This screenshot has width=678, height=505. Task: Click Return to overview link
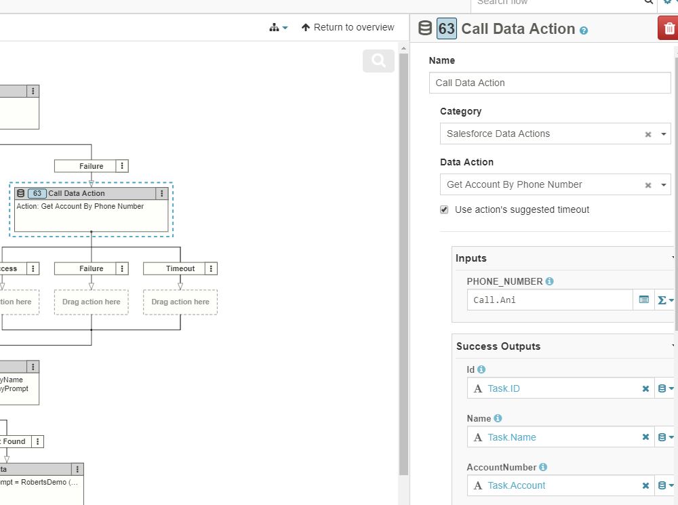(348, 28)
